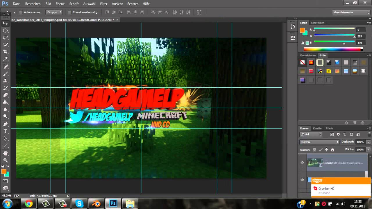
Task: Pick a color from the spectrum bar
Action: point(333,49)
